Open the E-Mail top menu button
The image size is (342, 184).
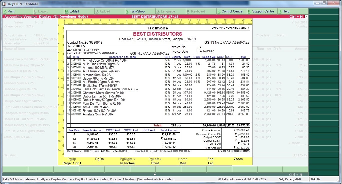(x=79, y=11)
